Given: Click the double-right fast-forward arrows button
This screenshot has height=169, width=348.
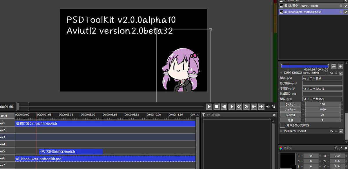Looking at the screenshot, I should (x=246, y=106).
